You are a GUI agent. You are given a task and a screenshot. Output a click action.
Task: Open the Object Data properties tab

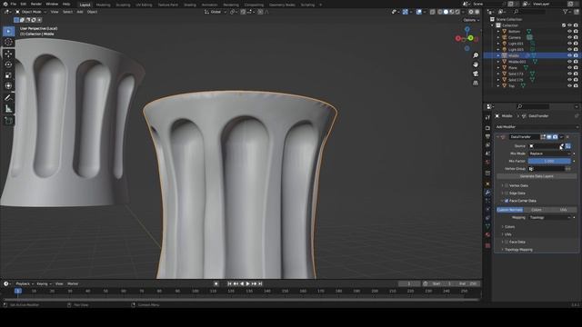(487, 226)
